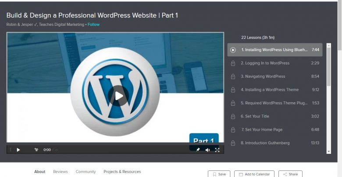Click the 13:13 duration of Introduction Gutenberg
The image size is (342, 177).
[x=315, y=143]
